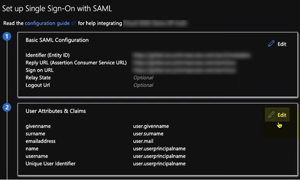Screen dimensions: 300x180
Task: Select the step 2 circle badge
Action: click(6, 107)
